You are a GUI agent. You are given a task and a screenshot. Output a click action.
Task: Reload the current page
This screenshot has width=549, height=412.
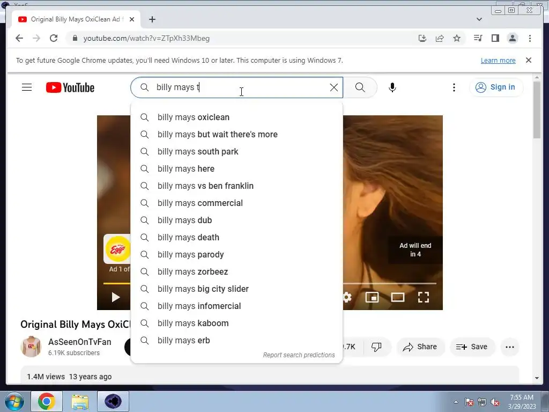pos(54,38)
